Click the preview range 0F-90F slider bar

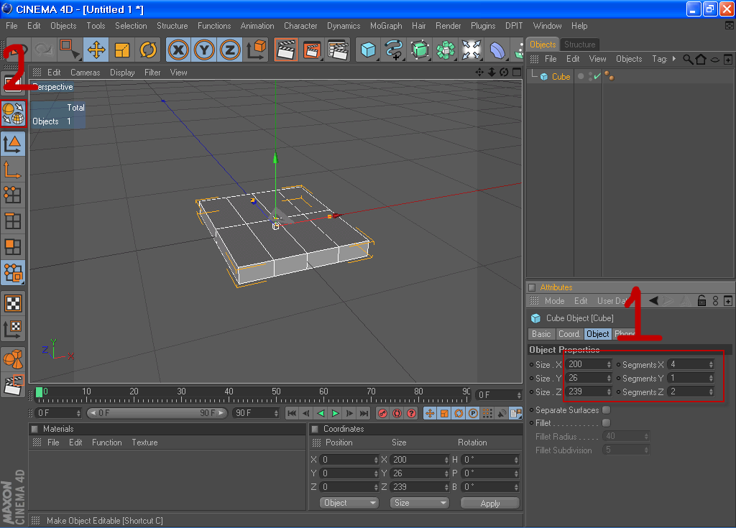tap(157, 413)
